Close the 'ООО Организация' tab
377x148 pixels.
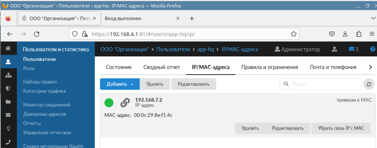pos(95,18)
